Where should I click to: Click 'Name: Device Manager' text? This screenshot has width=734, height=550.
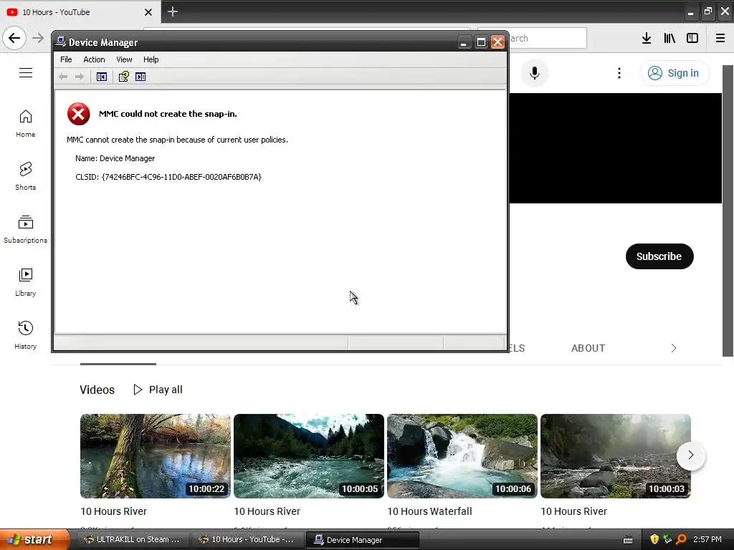[115, 158]
